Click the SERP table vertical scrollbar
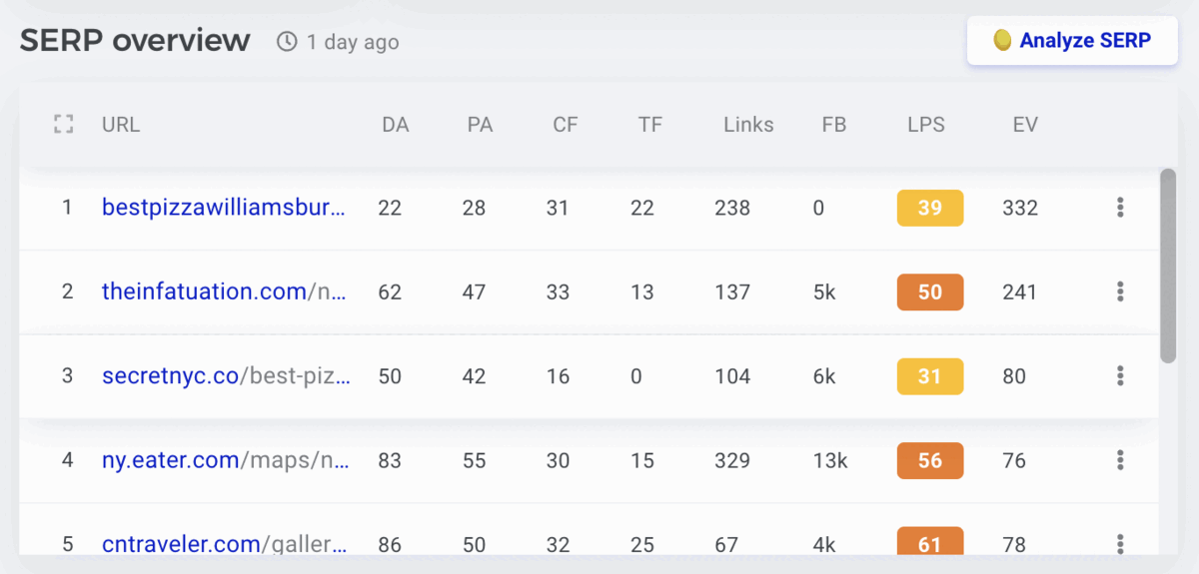 [x=1168, y=266]
